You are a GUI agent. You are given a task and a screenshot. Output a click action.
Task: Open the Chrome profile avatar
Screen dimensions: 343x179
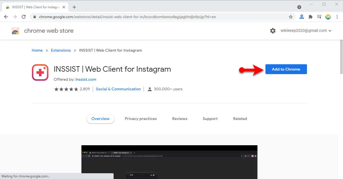point(328,17)
